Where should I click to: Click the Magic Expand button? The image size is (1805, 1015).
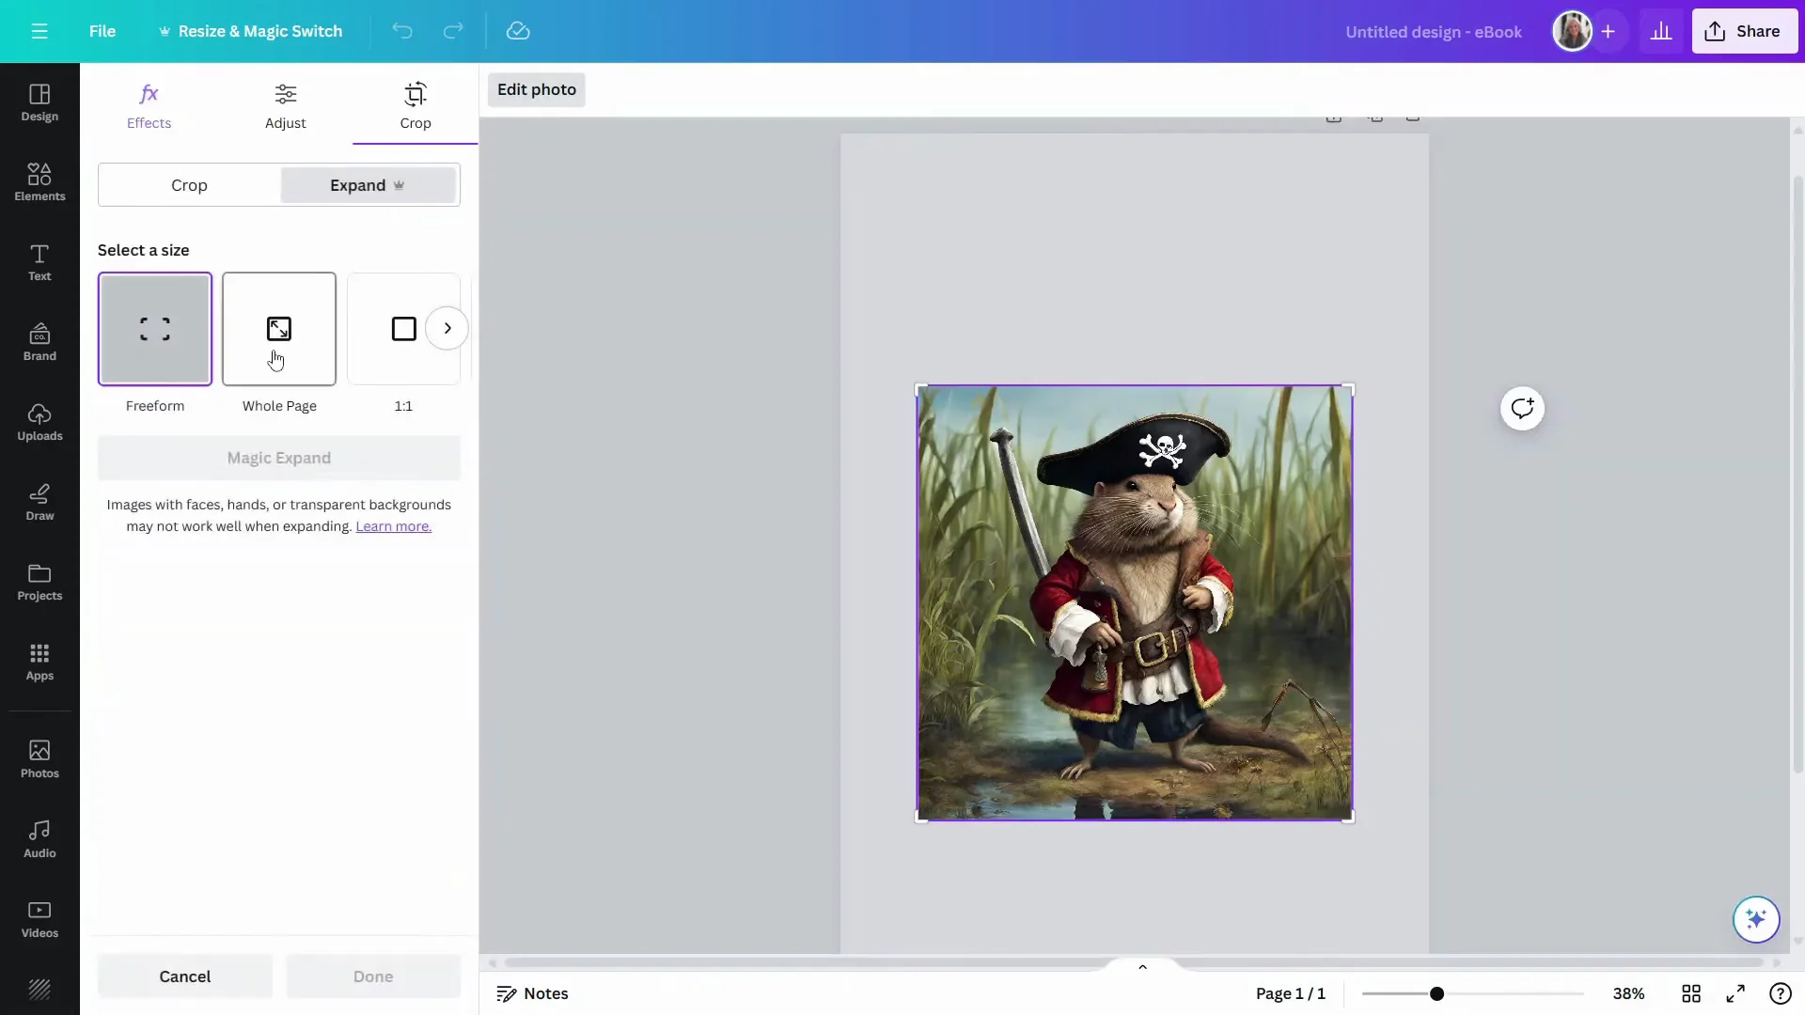pos(278,458)
